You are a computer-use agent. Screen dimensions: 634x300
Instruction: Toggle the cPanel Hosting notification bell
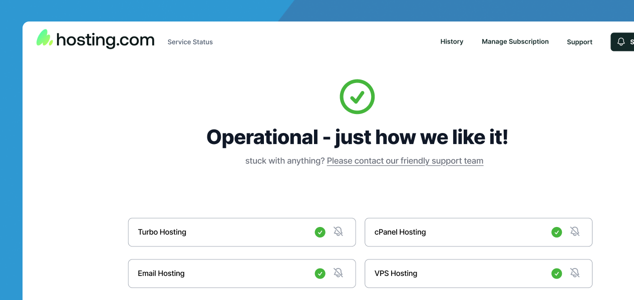(x=575, y=231)
